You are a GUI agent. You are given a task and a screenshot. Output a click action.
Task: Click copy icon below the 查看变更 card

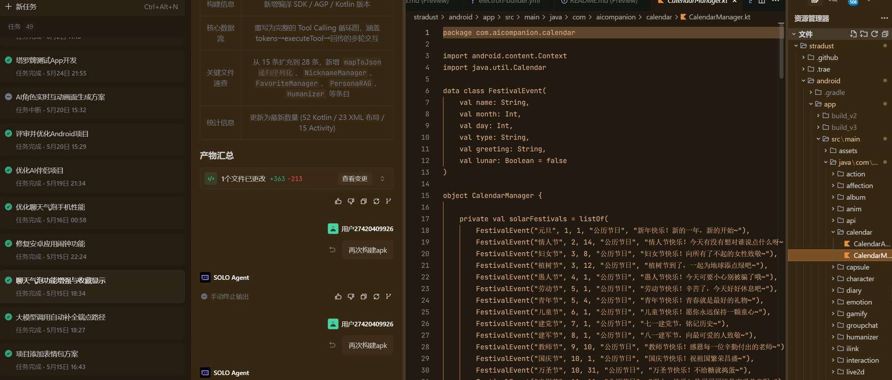tap(364, 201)
